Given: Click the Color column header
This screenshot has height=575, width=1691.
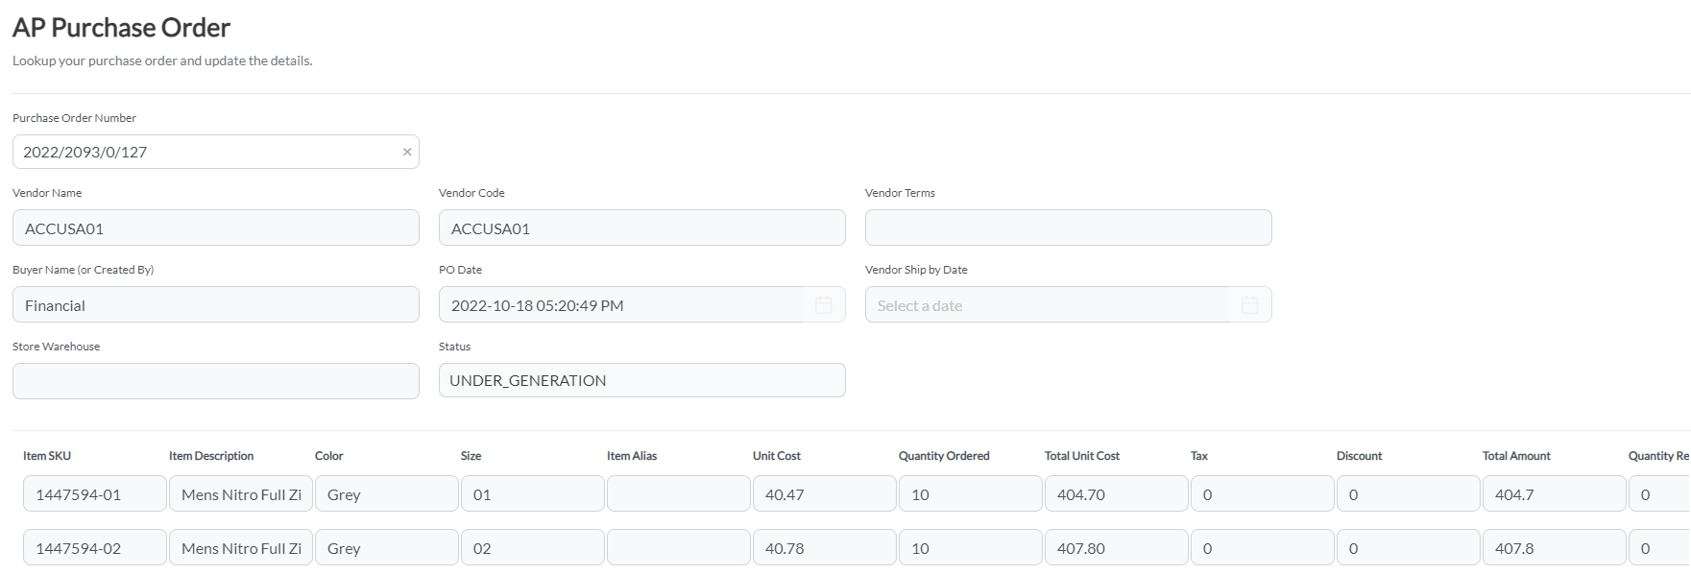Looking at the screenshot, I should point(329,456).
